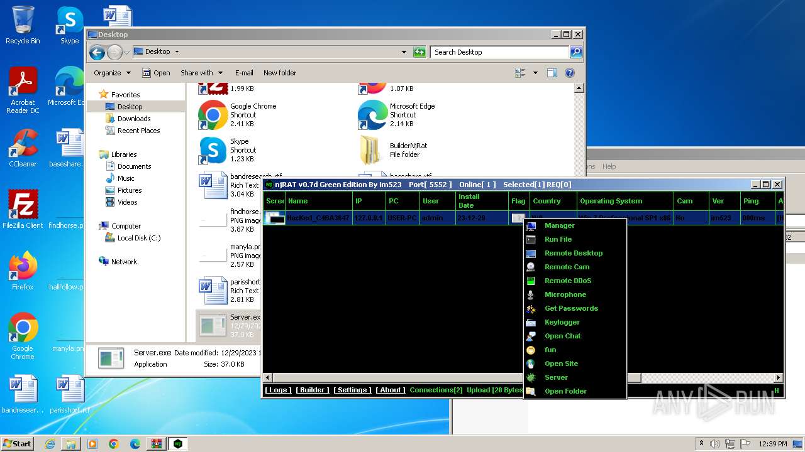Click the Firefox desktop icon

tap(23, 271)
